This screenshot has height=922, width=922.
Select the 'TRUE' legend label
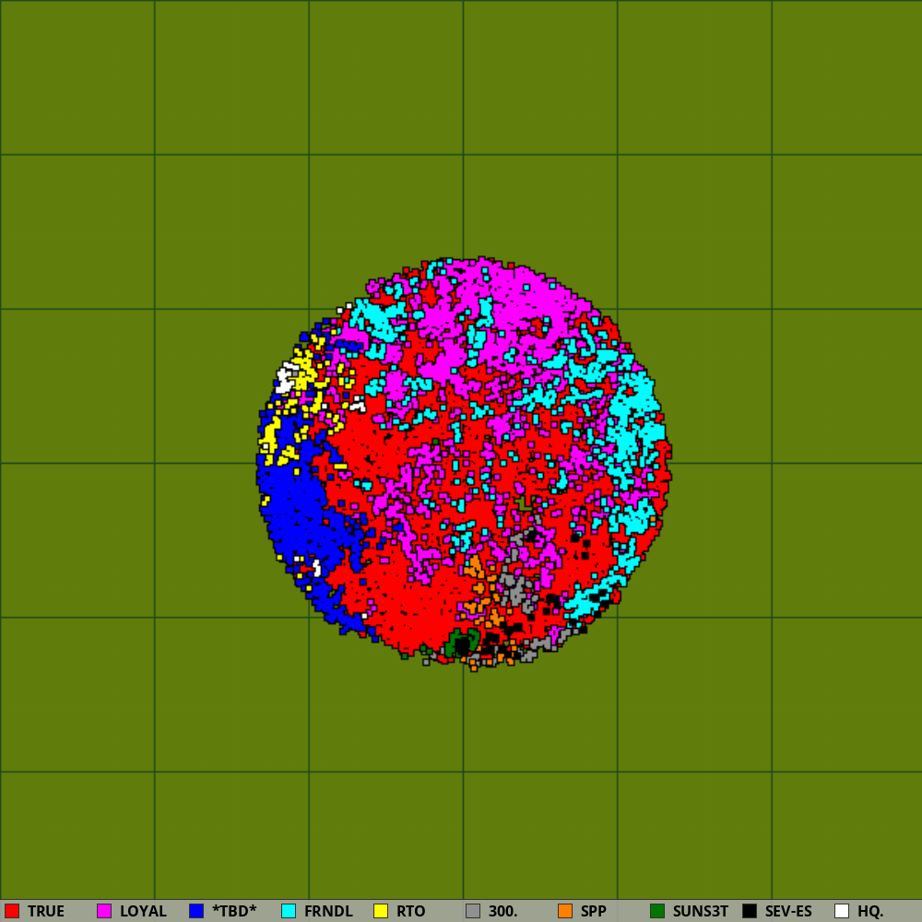coord(46,912)
